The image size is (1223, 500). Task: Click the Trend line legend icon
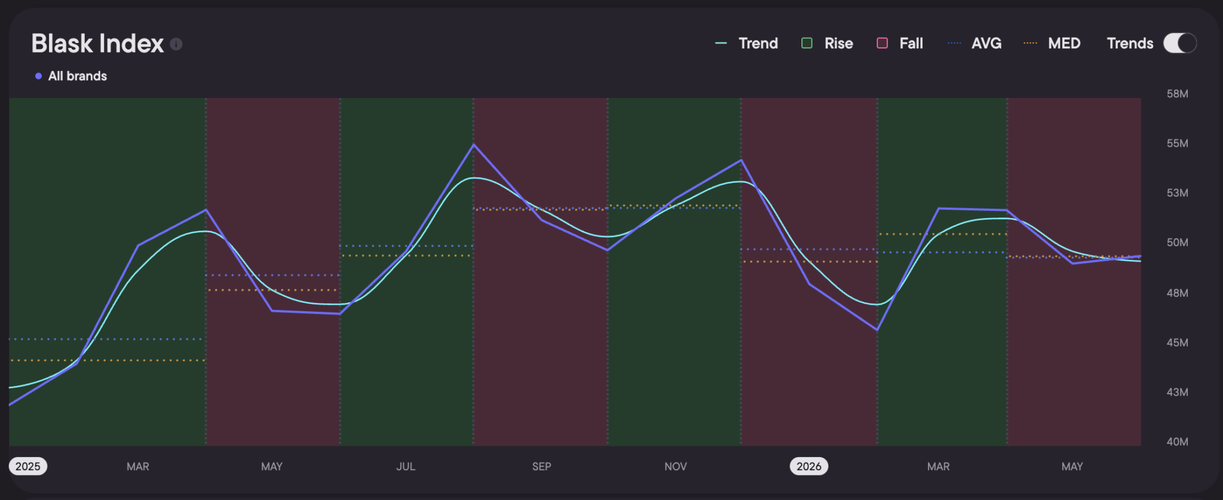[721, 43]
